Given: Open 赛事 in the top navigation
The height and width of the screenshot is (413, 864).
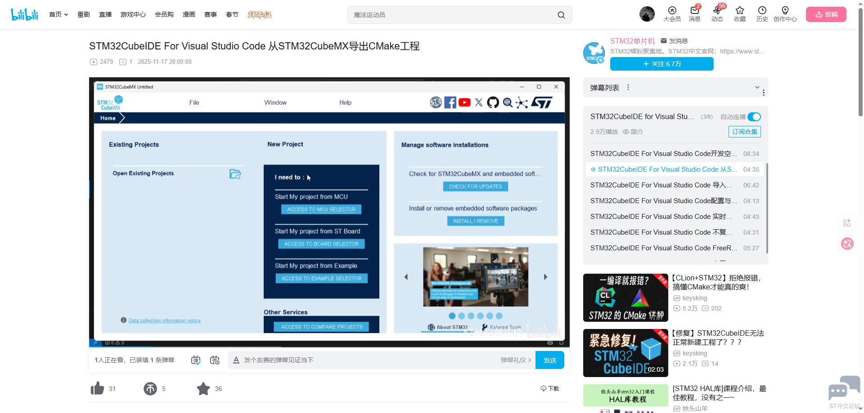Looking at the screenshot, I should point(211,14).
